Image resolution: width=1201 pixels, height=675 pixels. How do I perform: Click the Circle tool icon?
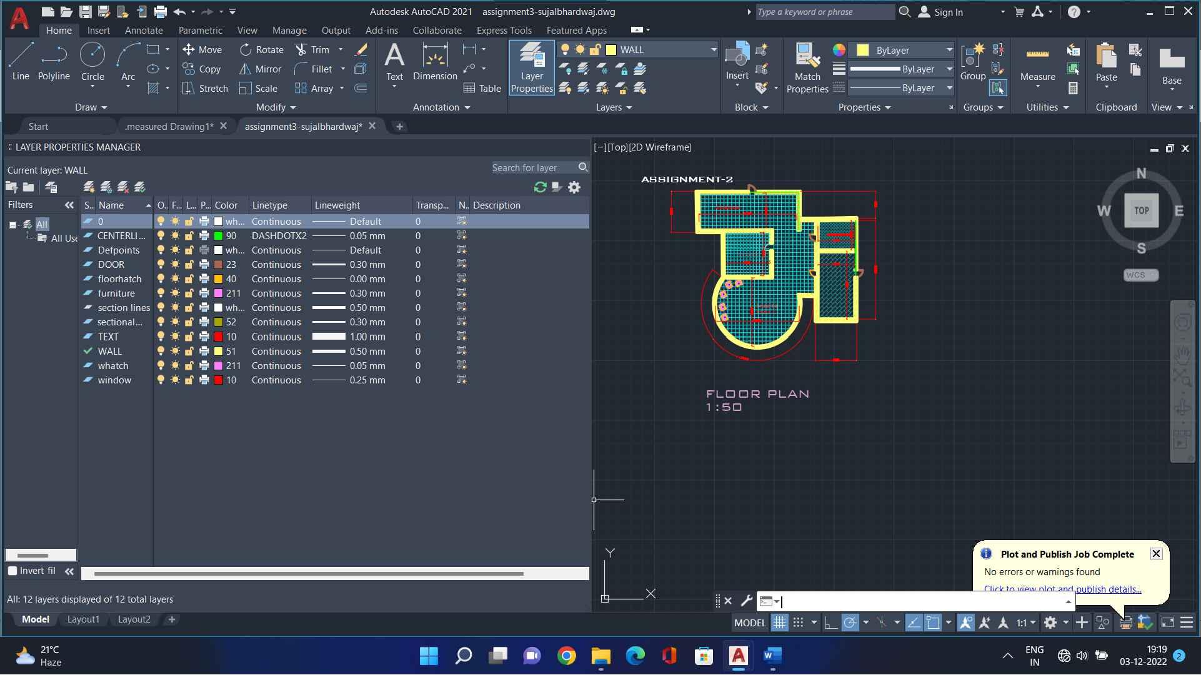coord(92,55)
